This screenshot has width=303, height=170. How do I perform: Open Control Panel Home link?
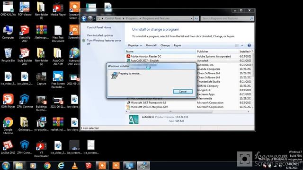point(99,27)
